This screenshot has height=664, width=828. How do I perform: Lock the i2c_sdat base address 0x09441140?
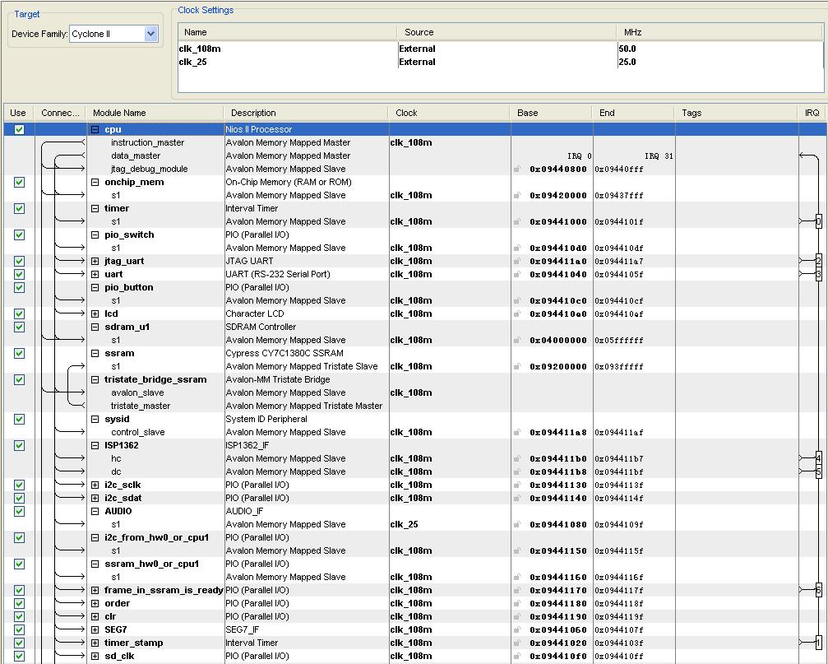pos(517,498)
